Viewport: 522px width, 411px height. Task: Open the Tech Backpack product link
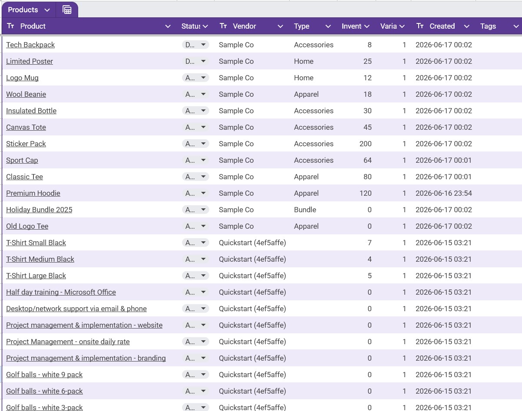click(30, 45)
